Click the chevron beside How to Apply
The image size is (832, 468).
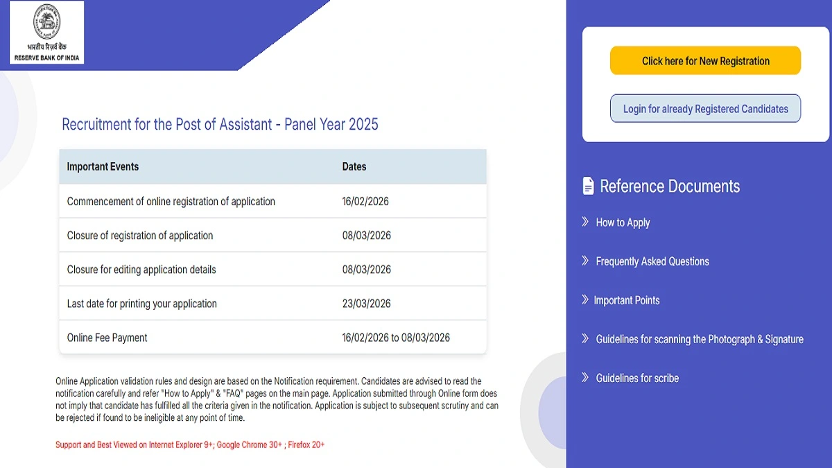tap(584, 223)
